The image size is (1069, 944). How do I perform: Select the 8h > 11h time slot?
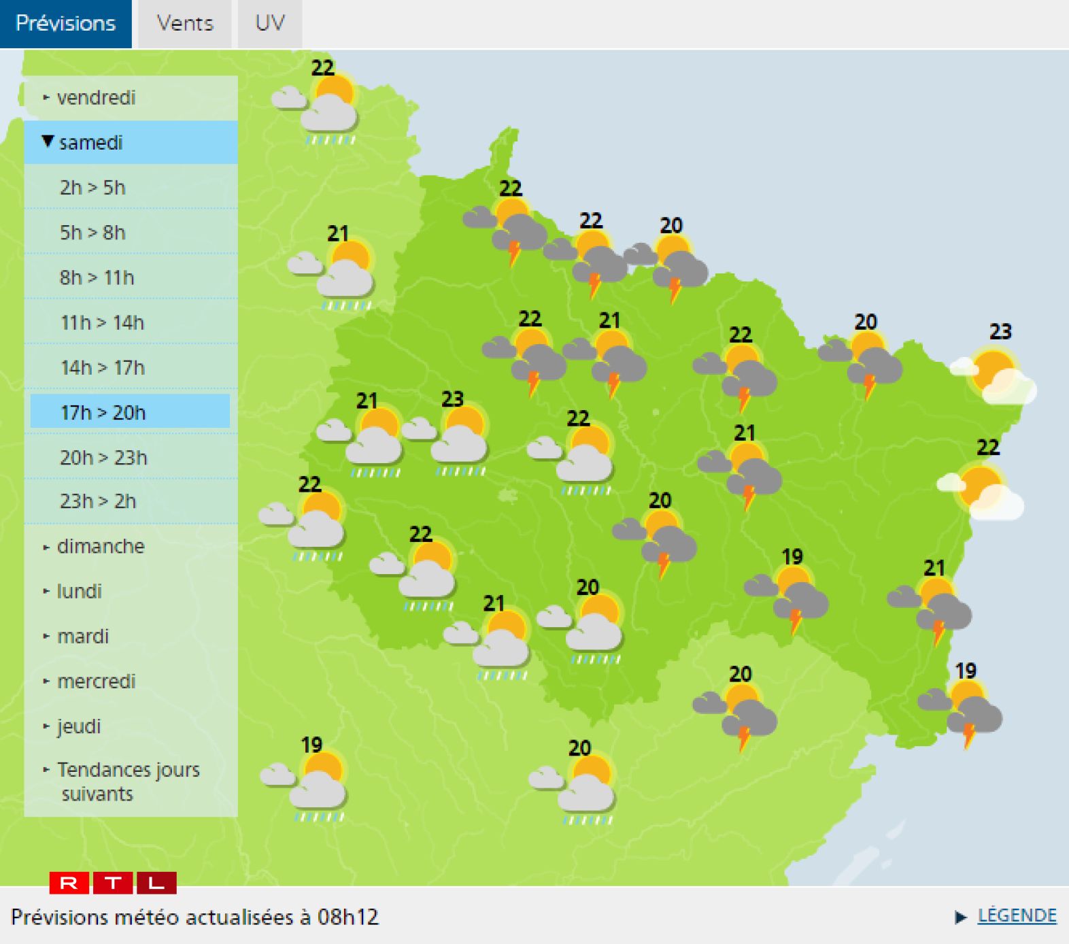tap(97, 277)
